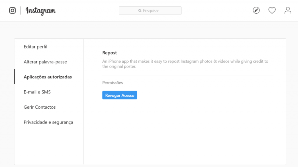Click the magnifier icon in search box
This screenshot has height=167, width=298.
point(140,11)
